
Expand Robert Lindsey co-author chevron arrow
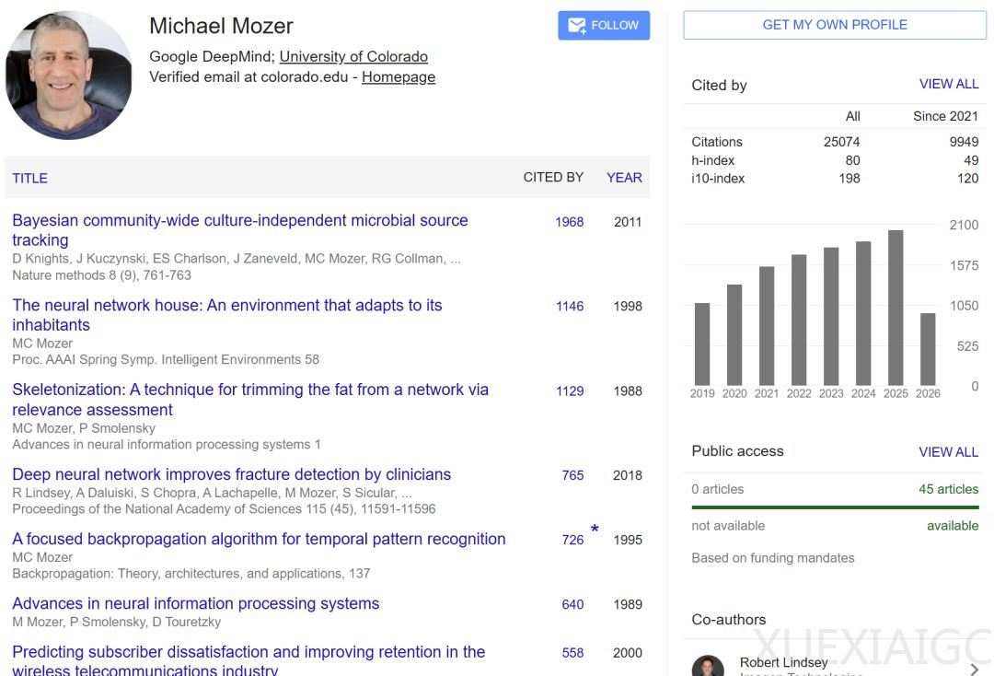click(975, 669)
